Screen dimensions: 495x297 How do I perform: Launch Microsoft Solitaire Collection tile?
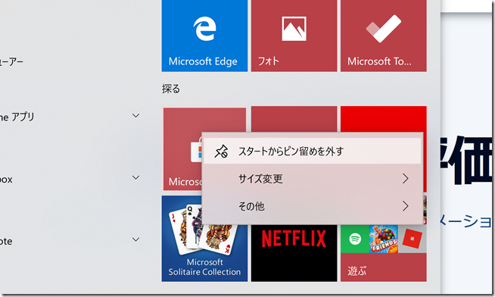pos(204,239)
